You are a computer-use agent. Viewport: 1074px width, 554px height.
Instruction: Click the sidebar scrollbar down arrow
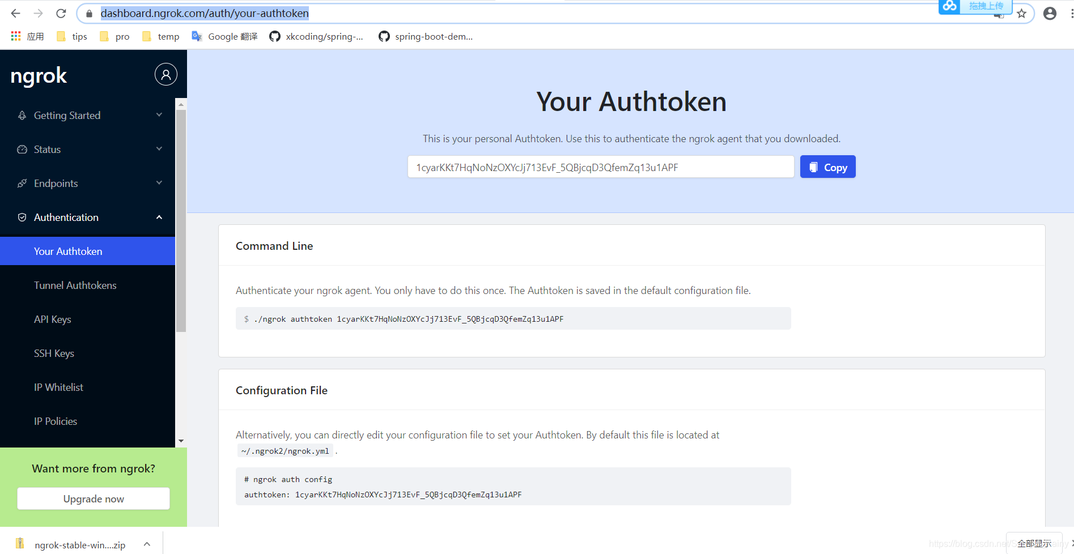(181, 441)
